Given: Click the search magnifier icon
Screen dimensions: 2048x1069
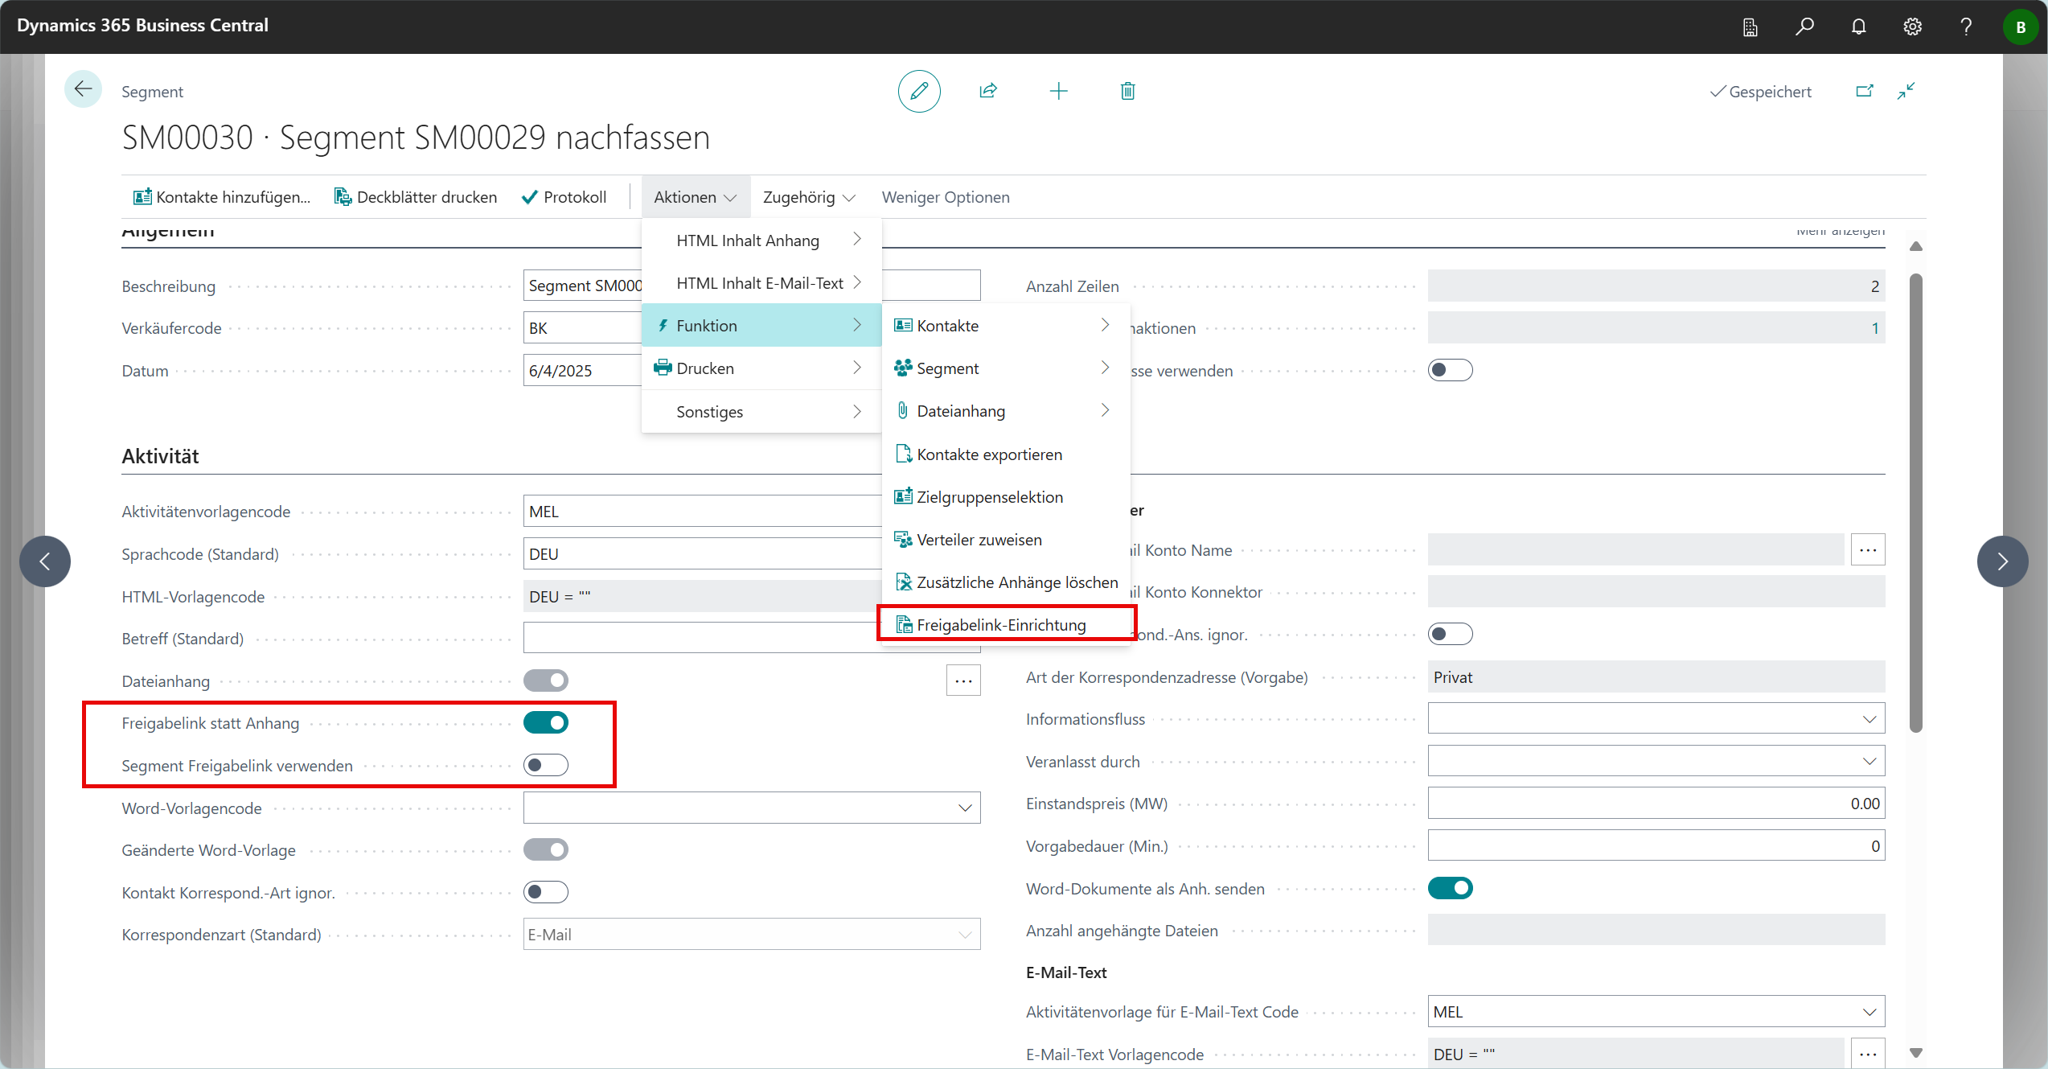Looking at the screenshot, I should (1804, 27).
